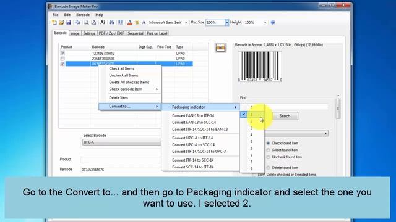Select the Delete found item radio button
This screenshot has height=222, width=396.
coord(268,168)
